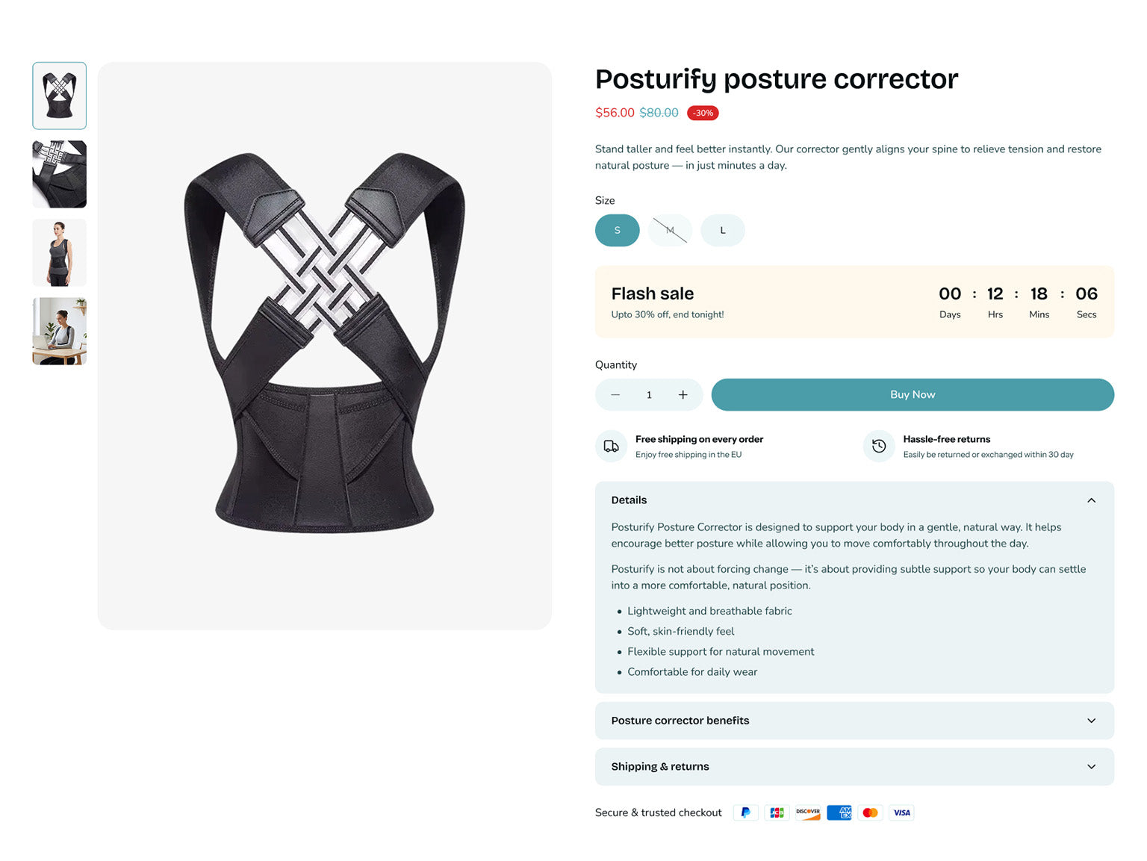Open the woman at desk thumbnail

tap(60, 331)
